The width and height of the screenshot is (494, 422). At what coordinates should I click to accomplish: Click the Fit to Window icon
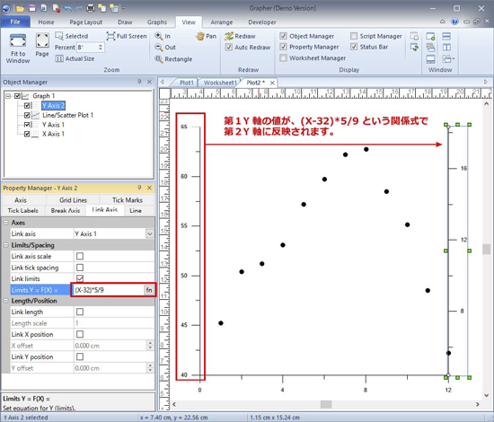[x=18, y=40]
